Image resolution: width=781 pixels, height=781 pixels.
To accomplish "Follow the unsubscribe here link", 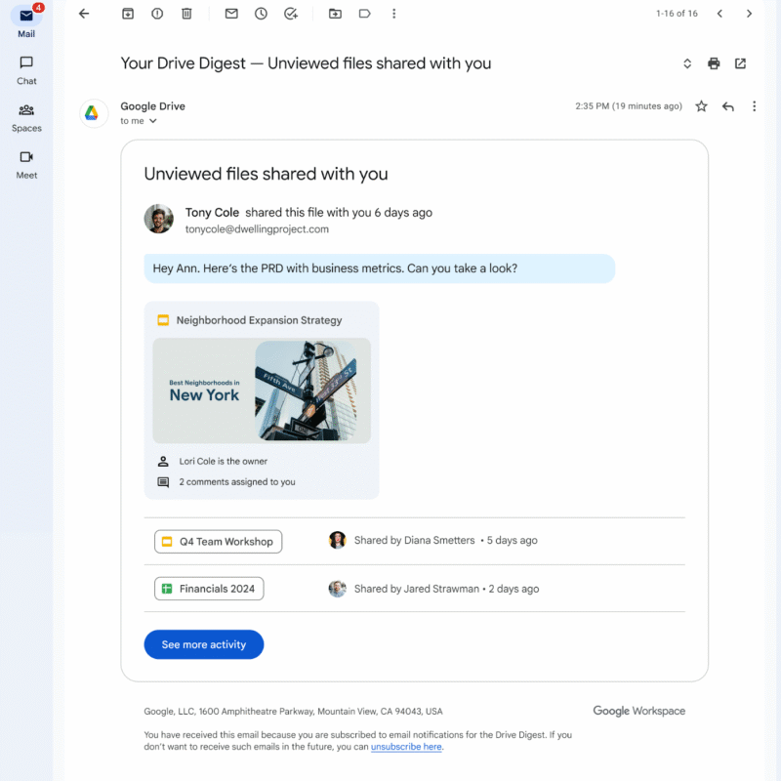I will pyautogui.click(x=406, y=747).
